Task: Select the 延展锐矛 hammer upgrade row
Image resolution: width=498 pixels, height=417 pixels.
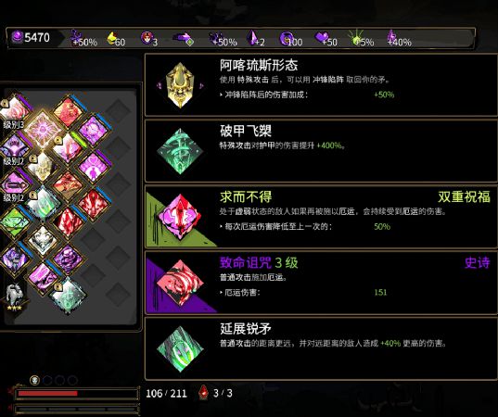Action: [321, 348]
